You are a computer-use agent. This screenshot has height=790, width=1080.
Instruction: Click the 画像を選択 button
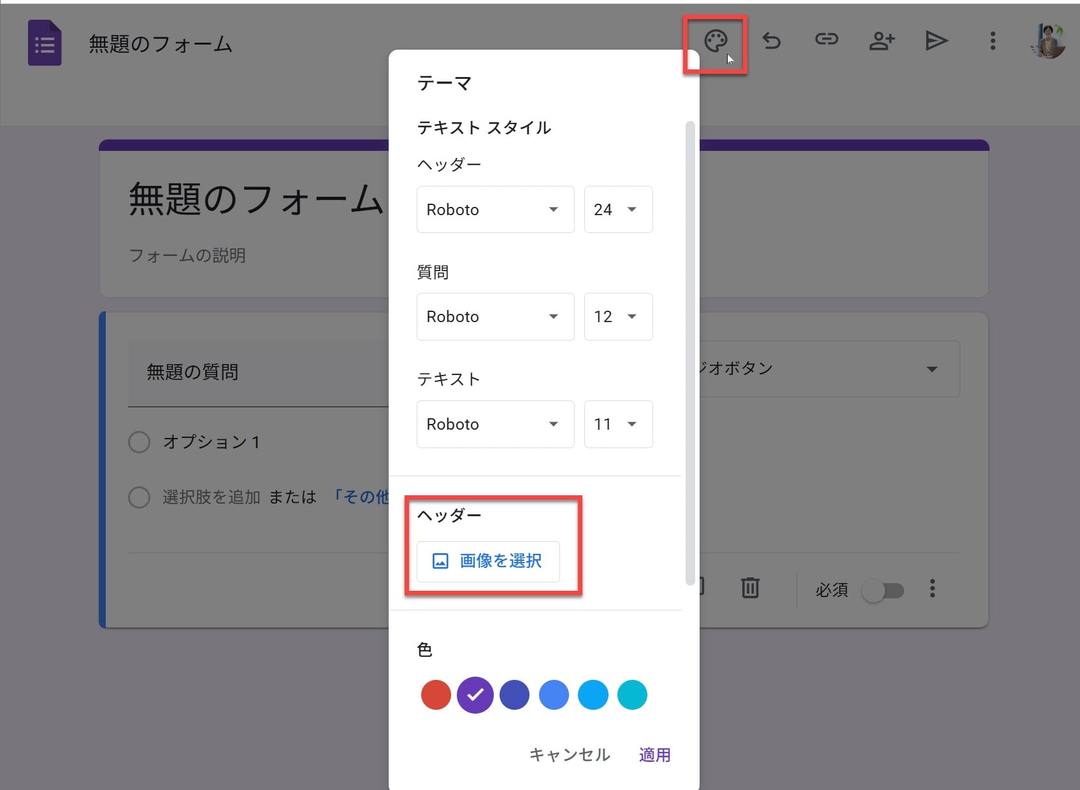click(x=488, y=561)
